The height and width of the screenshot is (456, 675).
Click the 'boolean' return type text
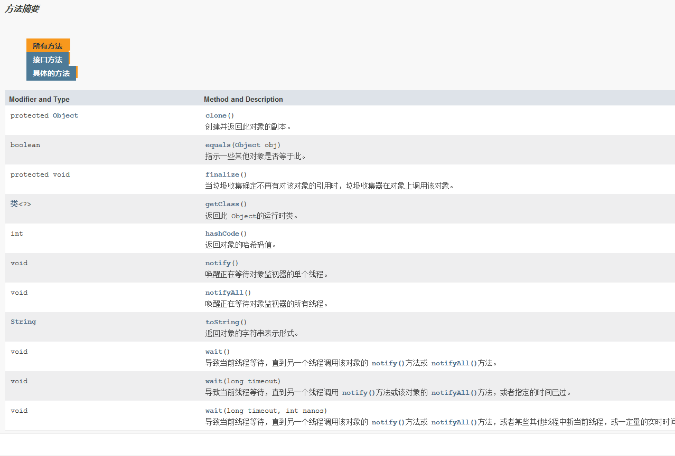[x=25, y=145]
